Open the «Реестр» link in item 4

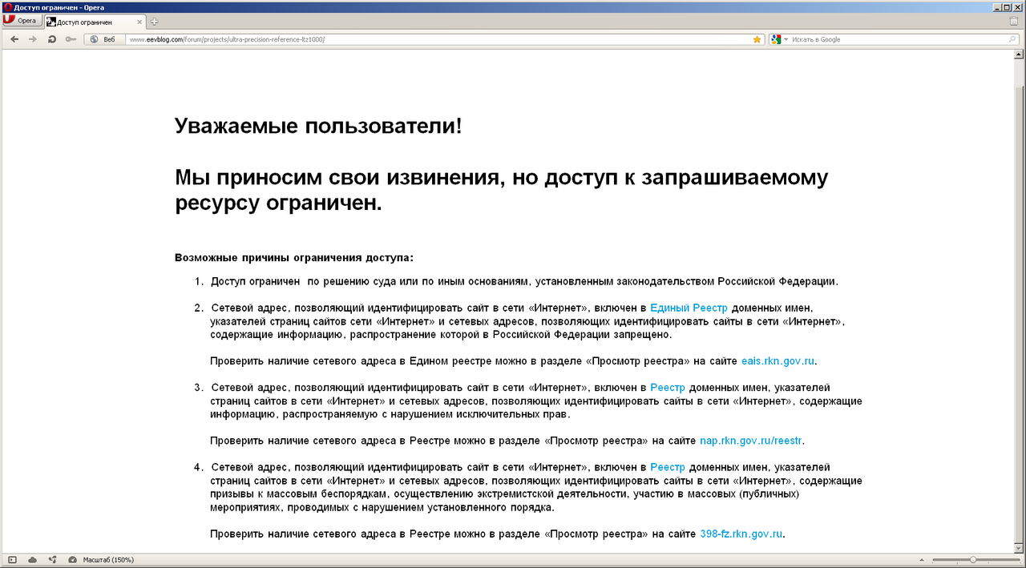click(668, 467)
